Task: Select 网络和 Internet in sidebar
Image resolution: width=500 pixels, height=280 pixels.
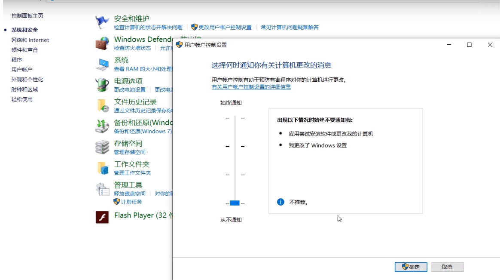Action: 30,40
